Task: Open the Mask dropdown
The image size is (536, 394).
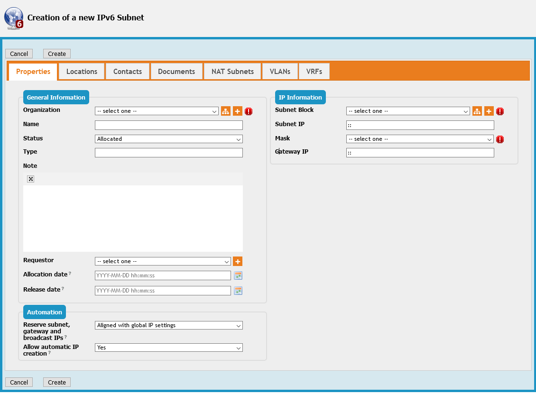Action: (420, 139)
